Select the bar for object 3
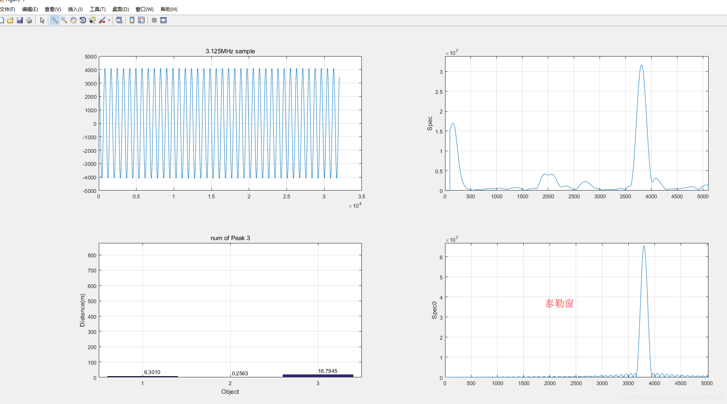The width and height of the screenshot is (727, 404). tap(318, 376)
